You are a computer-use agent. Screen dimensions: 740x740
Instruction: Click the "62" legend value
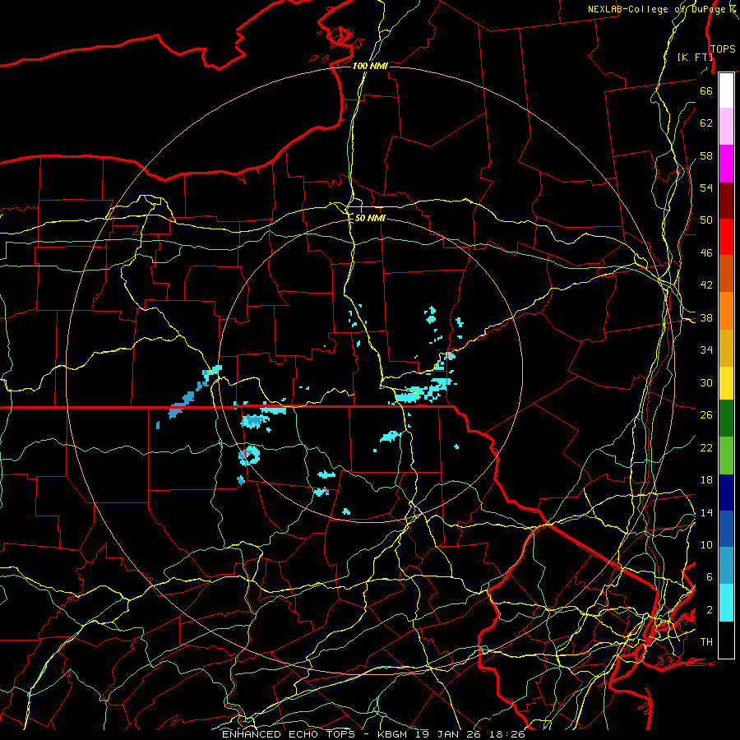click(706, 123)
